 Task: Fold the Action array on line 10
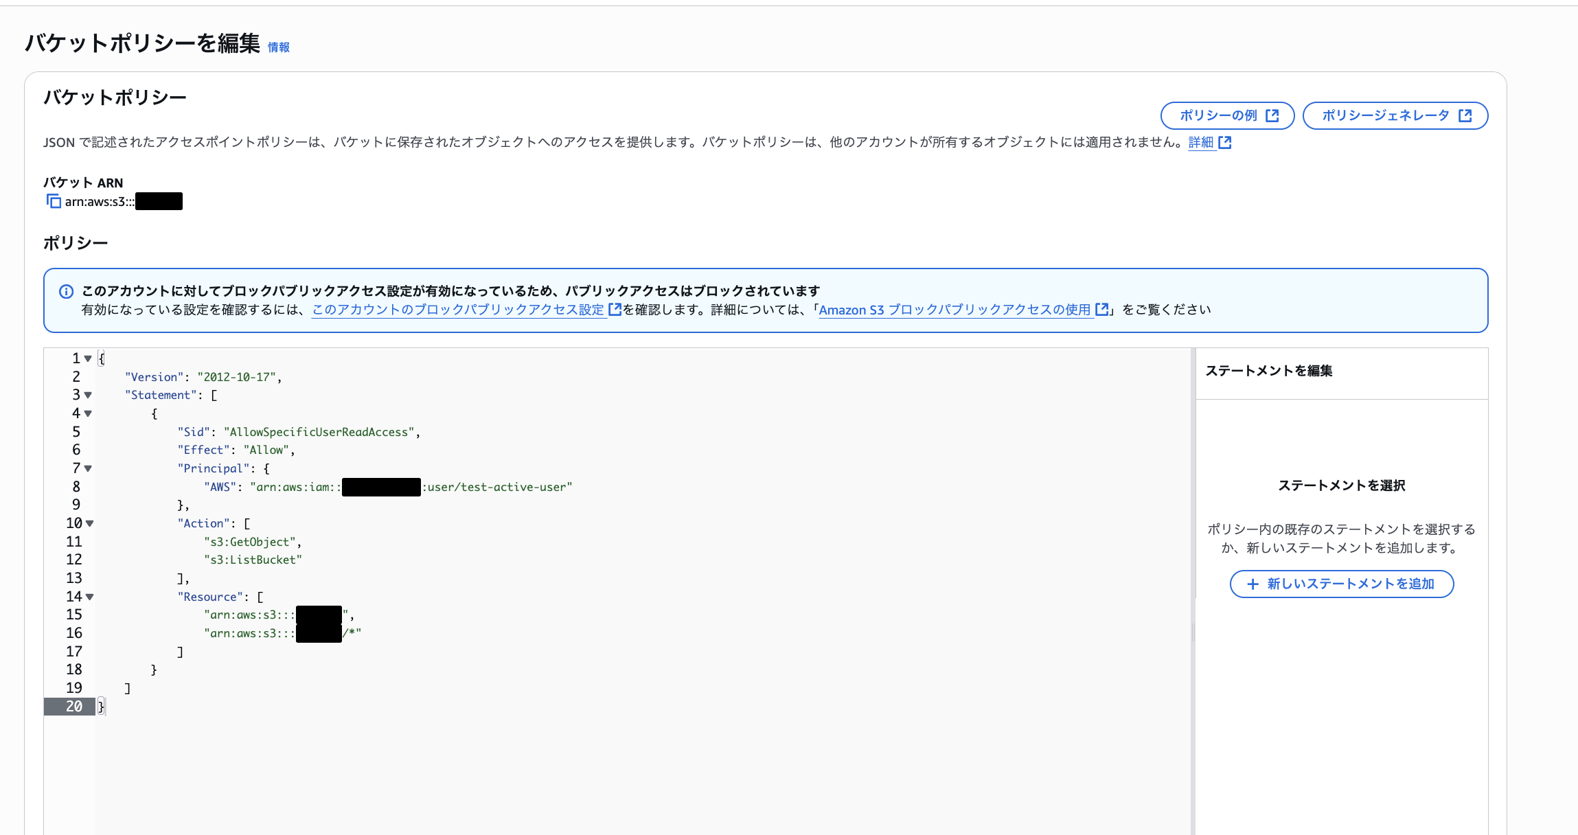pos(90,523)
